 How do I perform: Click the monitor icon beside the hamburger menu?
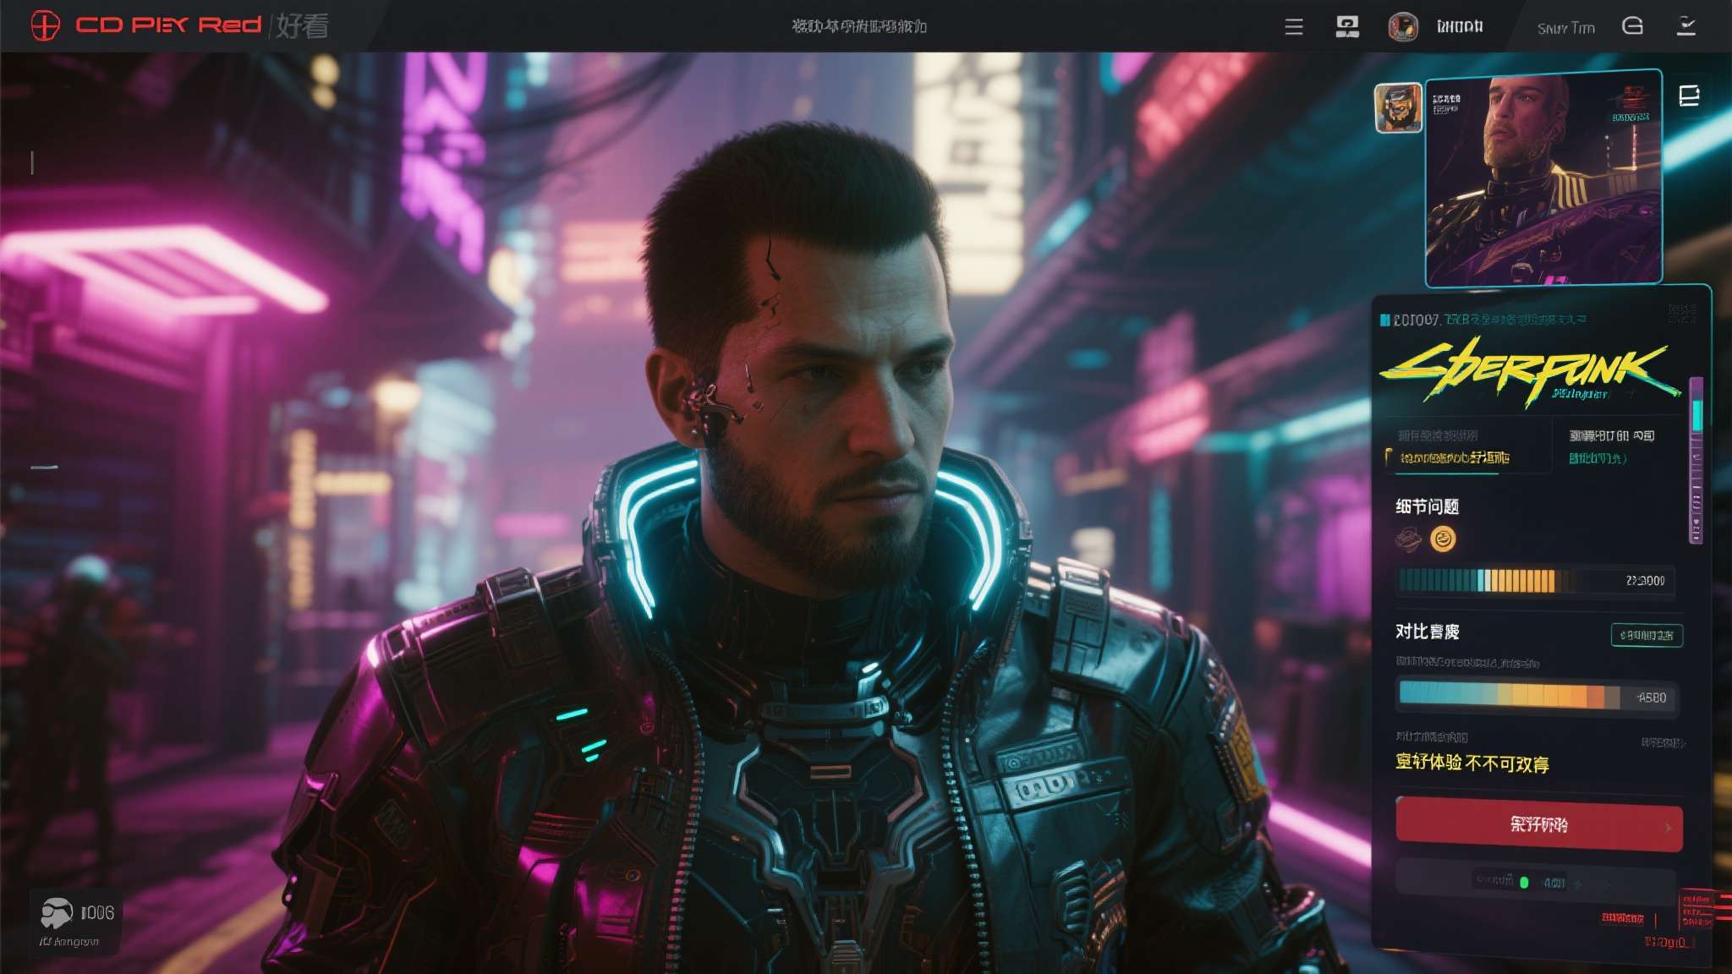pos(1347,27)
